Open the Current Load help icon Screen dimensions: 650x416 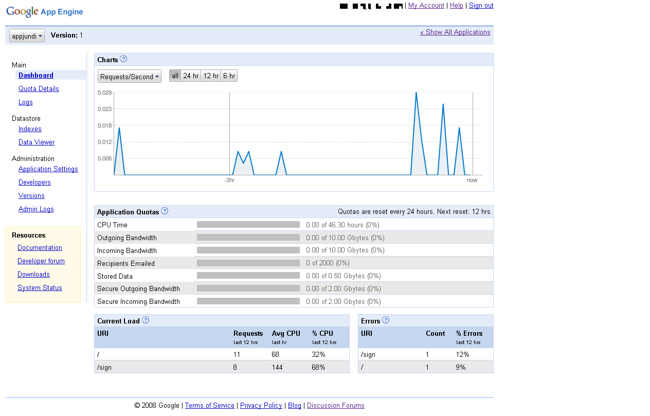146,320
